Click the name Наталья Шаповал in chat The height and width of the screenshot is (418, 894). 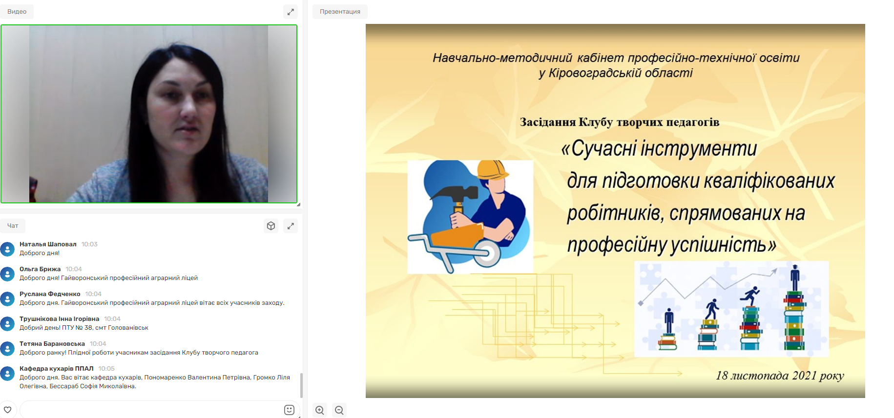pos(48,244)
